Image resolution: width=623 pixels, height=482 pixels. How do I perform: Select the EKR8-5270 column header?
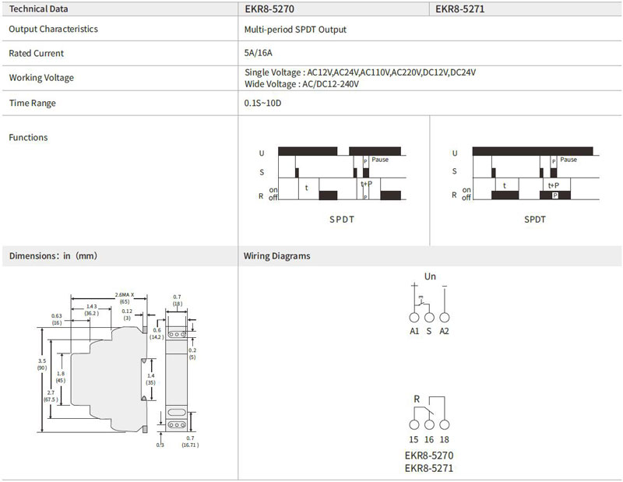click(x=269, y=9)
